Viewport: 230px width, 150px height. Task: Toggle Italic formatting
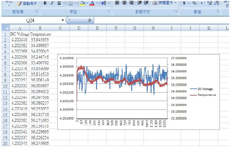coord(52,3)
